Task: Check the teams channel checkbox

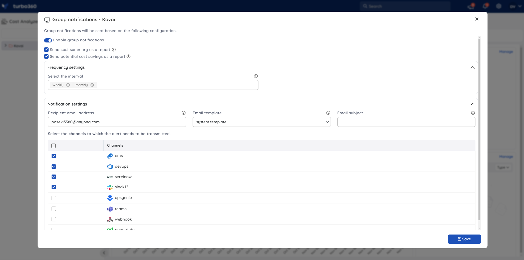Action: click(54, 209)
